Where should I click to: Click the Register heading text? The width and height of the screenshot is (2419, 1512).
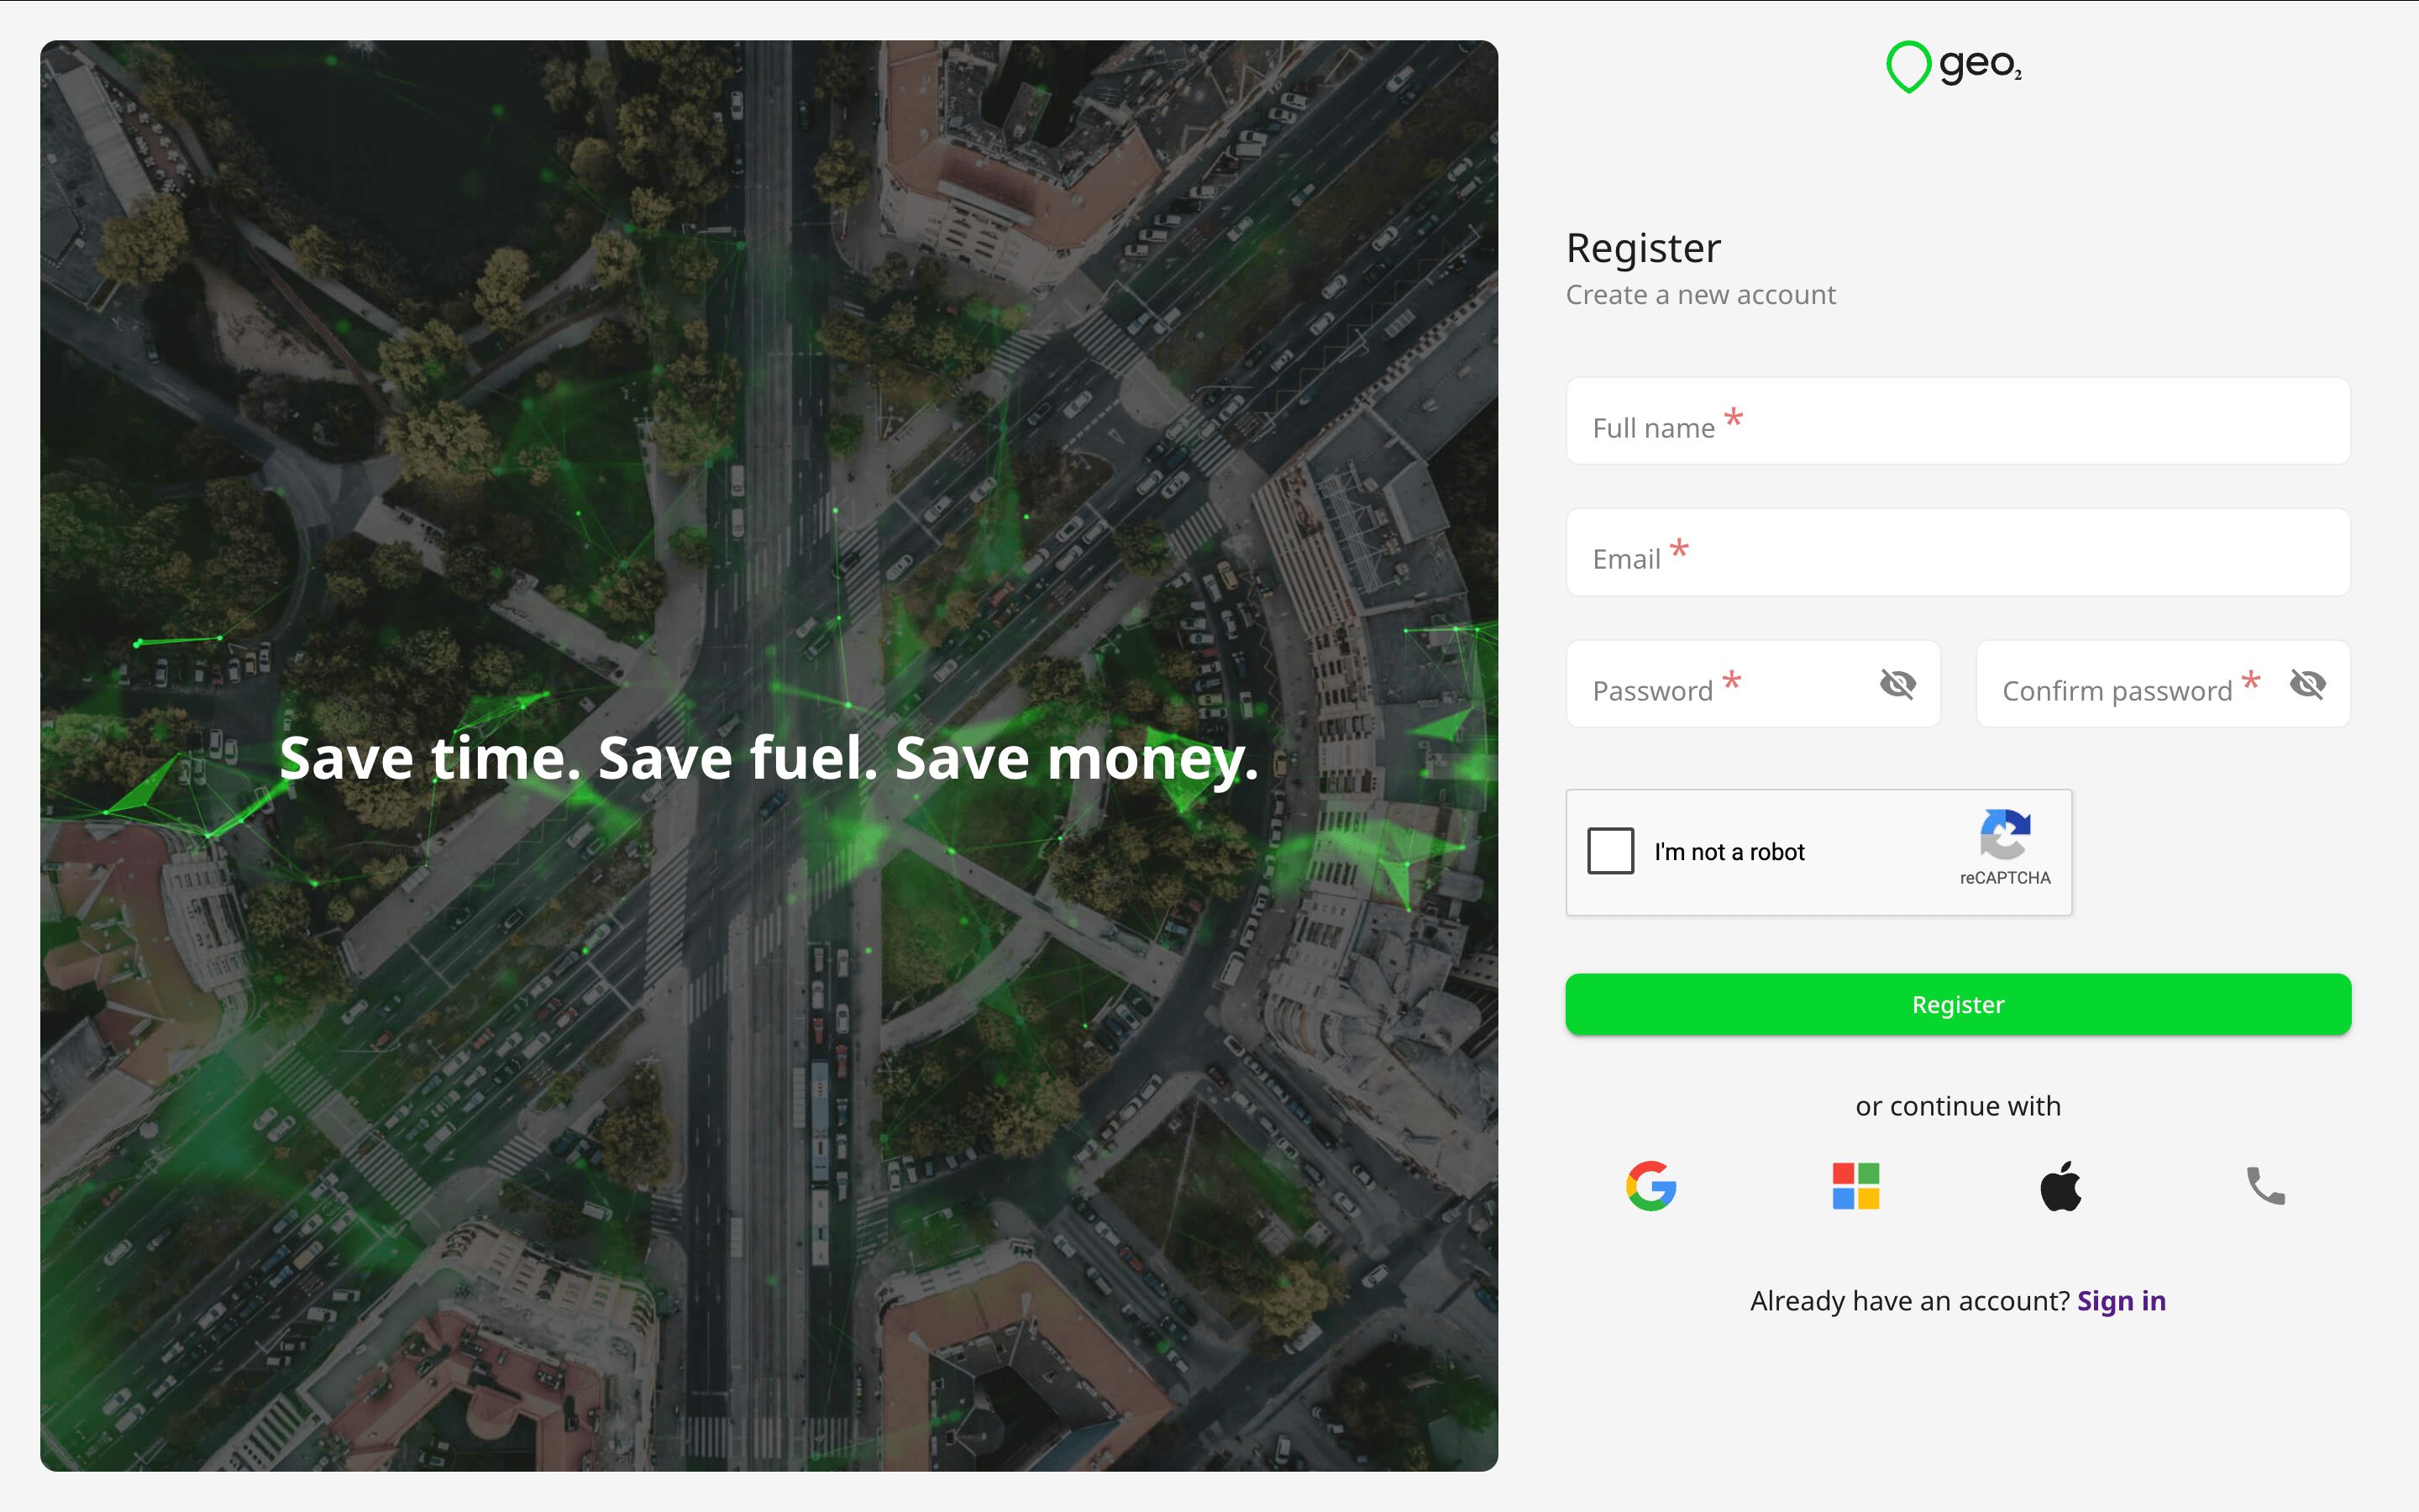(x=1643, y=248)
